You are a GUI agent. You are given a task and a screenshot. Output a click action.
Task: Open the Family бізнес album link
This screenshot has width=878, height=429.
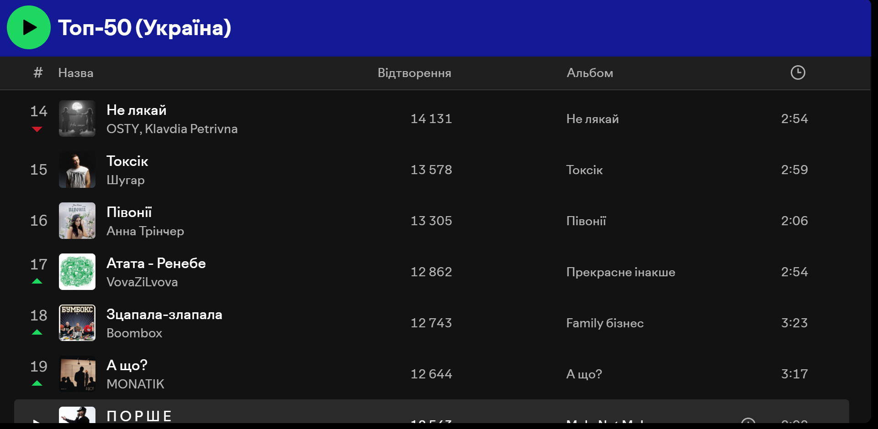click(x=605, y=323)
